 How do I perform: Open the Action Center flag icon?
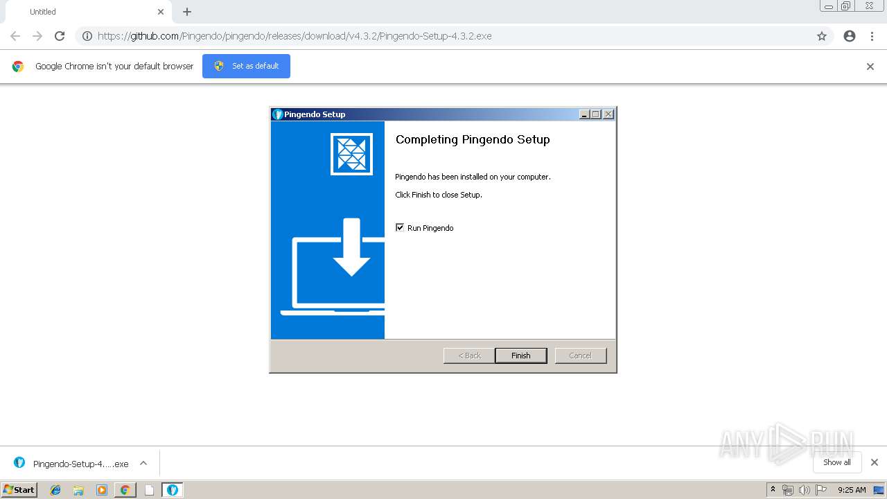pos(821,490)
